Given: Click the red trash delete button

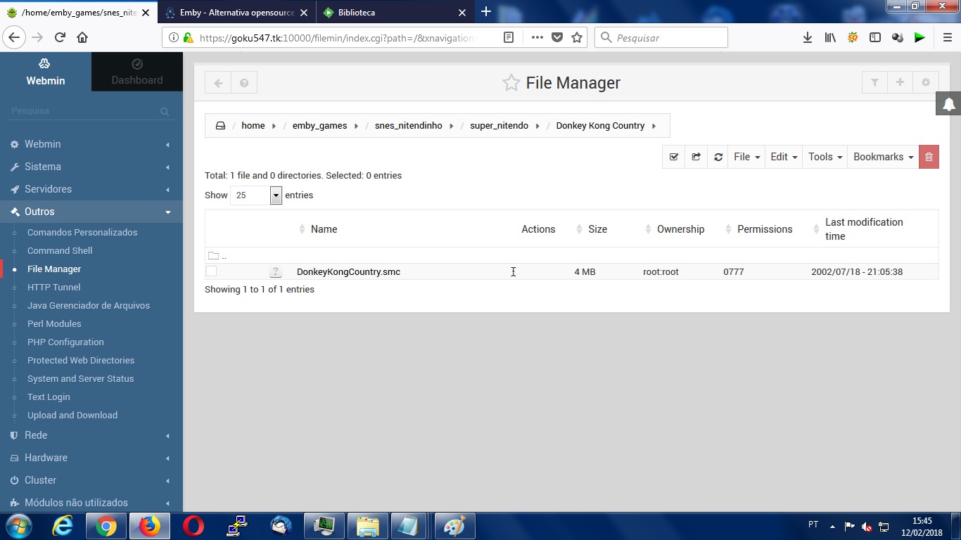Looking at the screenshot, I should coord(929,157).
